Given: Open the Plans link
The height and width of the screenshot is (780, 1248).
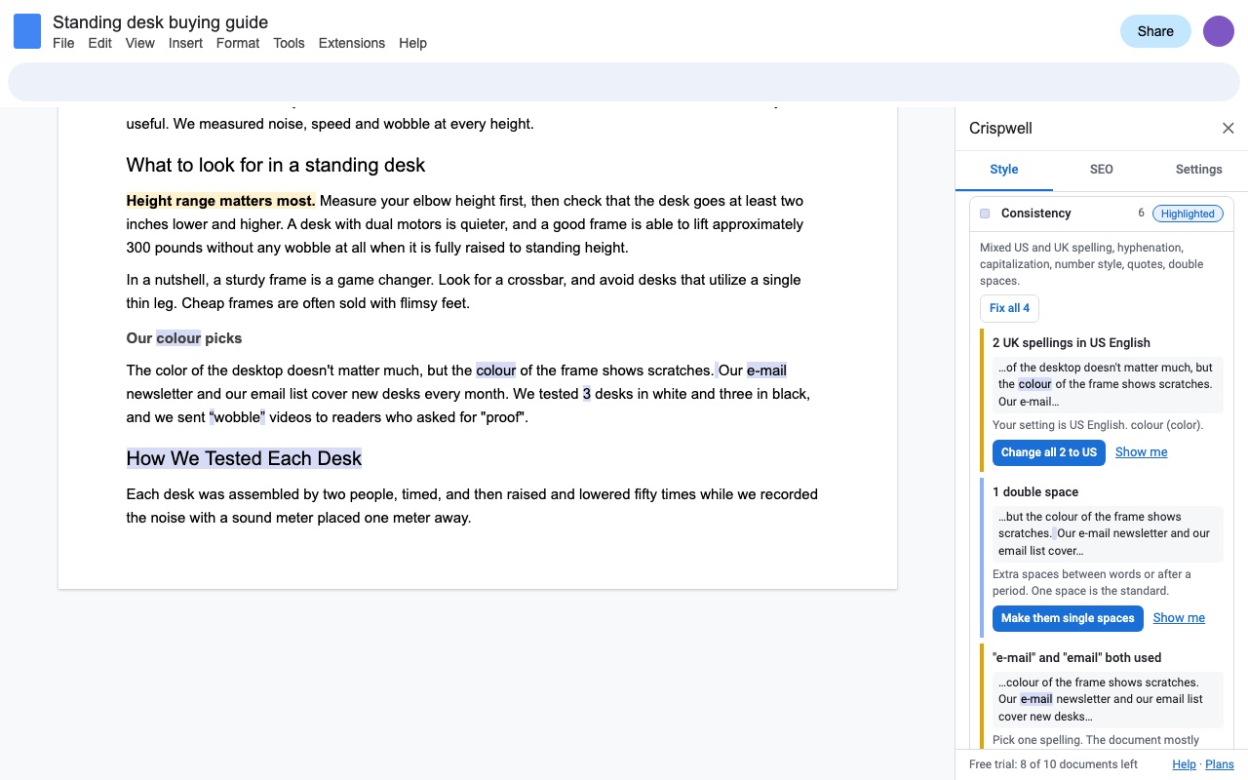Looking at the screenshot, I should 1220,764.
